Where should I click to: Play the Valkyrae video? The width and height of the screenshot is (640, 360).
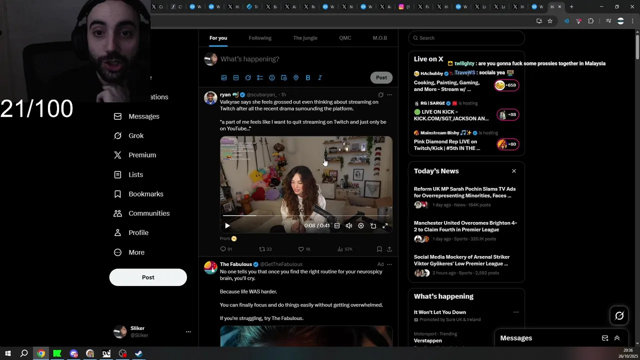point(227,225)
